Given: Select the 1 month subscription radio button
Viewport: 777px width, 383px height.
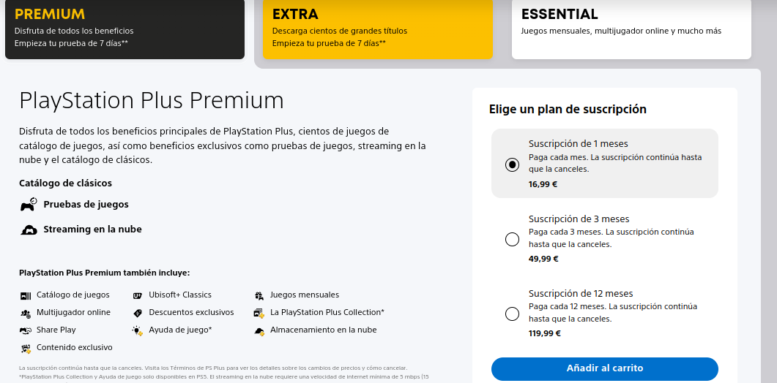Looking at the screenshot, I should coord(512,164).
